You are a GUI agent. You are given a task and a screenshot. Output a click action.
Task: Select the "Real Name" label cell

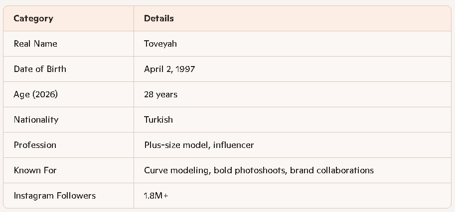click(x=35, y=44)
